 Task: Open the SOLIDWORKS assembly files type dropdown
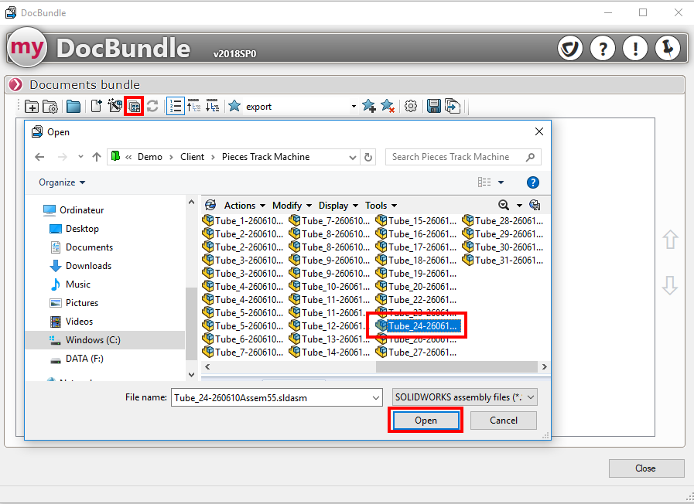point(464,397)
